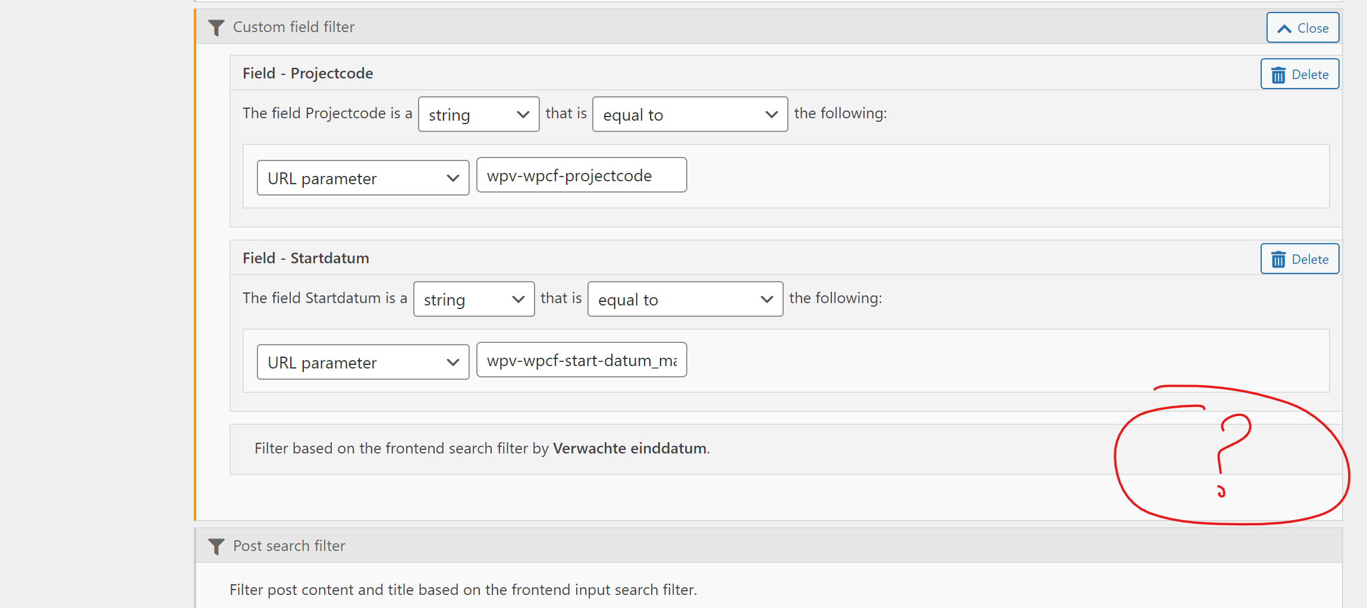Click the Post search filter funnel icon
This screenshot has height=608, width=1367.
216,546
